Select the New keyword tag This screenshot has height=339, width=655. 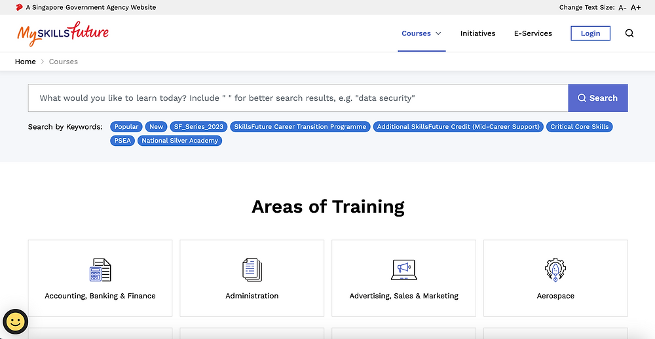click(157, 126)
